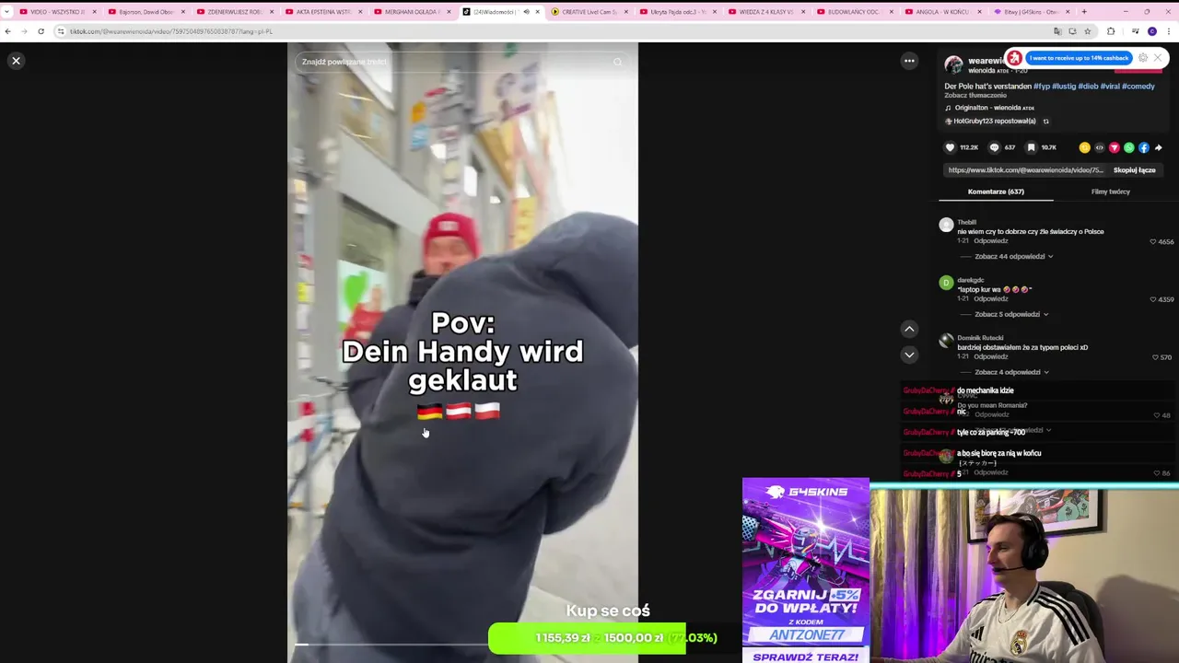Viewport: 1179px width, 663px height.
Task: Click the embed code share icon
Action: [1099, 147]
